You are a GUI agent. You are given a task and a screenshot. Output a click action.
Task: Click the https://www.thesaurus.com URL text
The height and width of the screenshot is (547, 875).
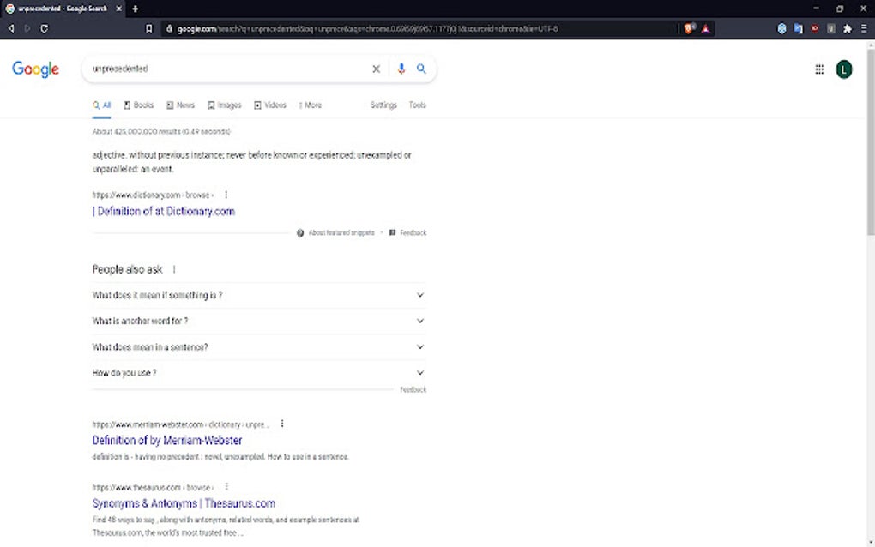click(x=153, y=487)
